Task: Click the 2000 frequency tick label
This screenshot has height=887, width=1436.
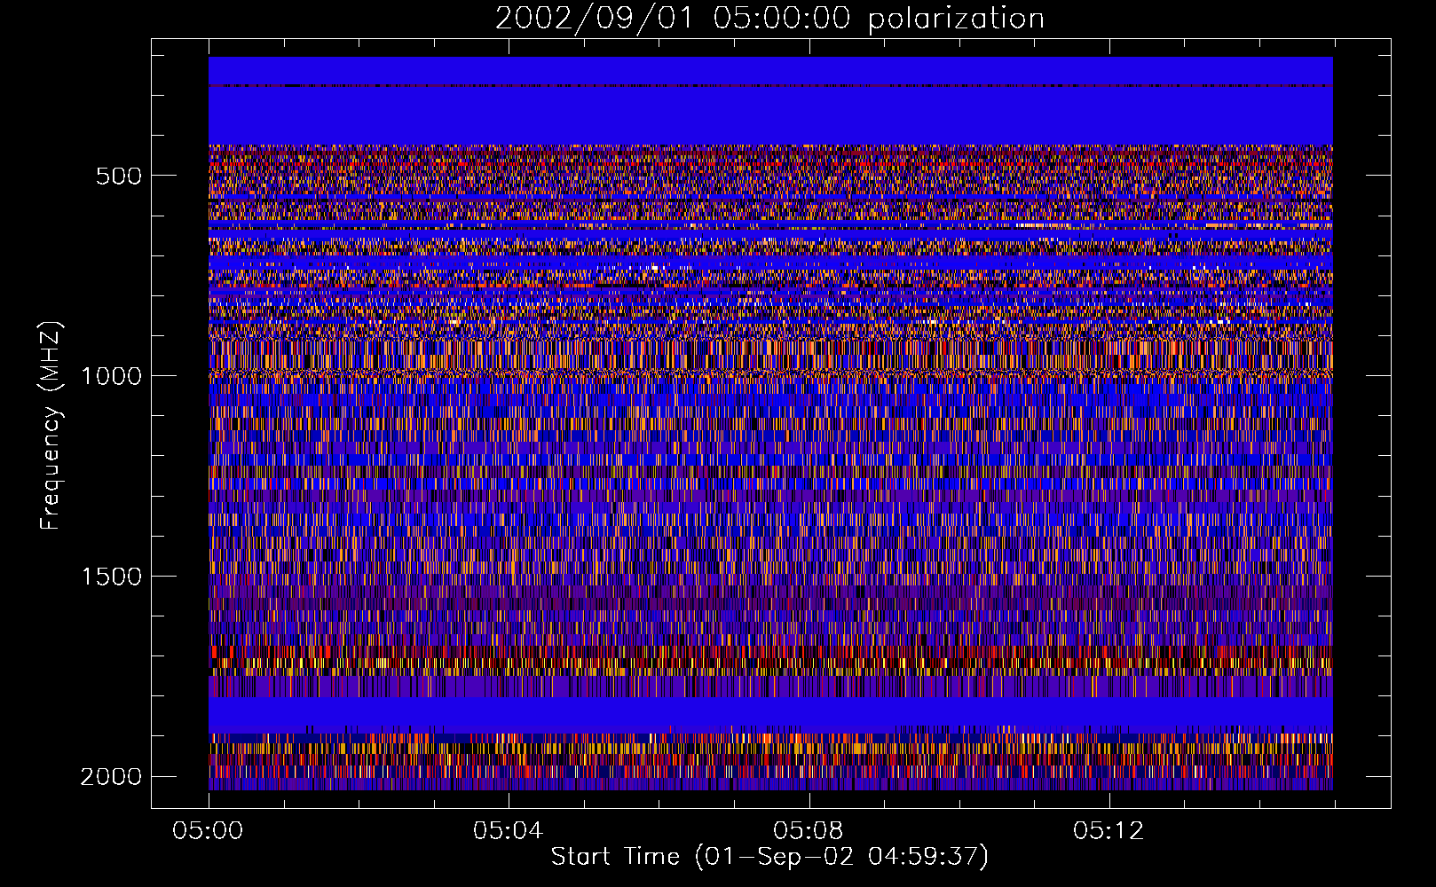Action: point(111,777)
